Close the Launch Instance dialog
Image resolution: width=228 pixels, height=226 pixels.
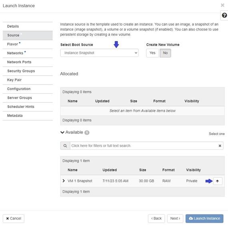tap(222, 5)
